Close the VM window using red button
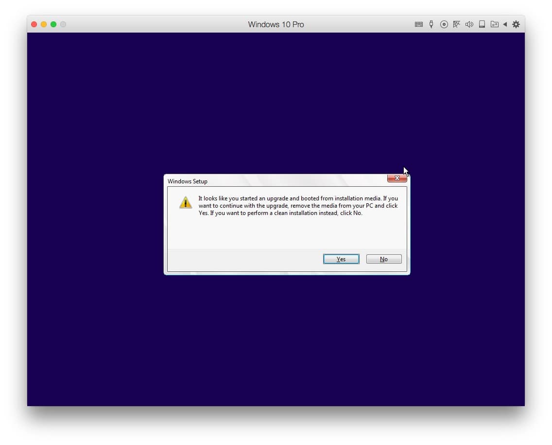 (34, 24)
